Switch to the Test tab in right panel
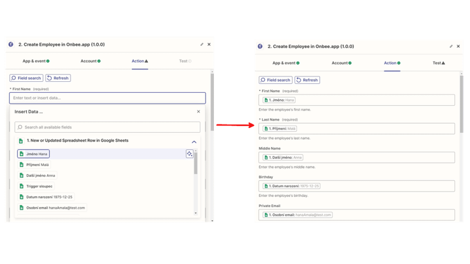The image size is (470, 264). 438,63
